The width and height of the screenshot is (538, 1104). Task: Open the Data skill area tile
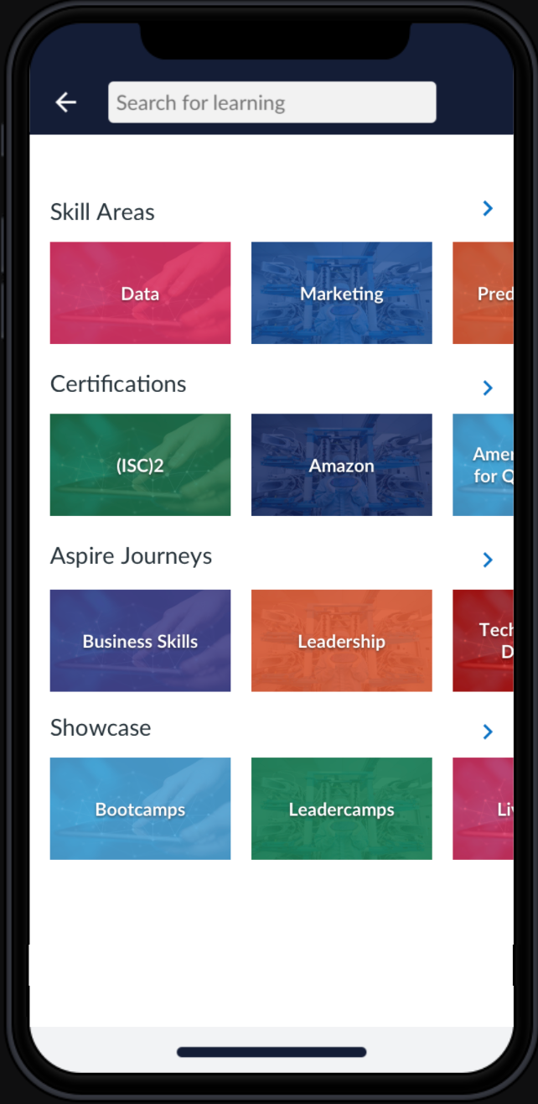[140, 293]
